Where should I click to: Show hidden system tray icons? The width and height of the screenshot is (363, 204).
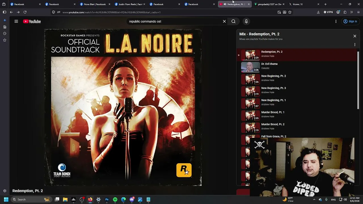coord(314,199)
